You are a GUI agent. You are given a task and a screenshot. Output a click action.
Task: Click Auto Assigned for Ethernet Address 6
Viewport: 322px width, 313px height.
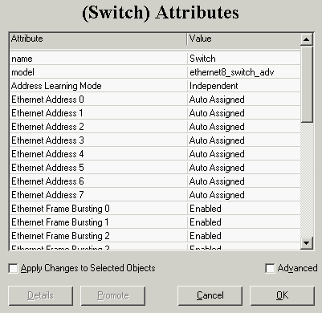244,181
